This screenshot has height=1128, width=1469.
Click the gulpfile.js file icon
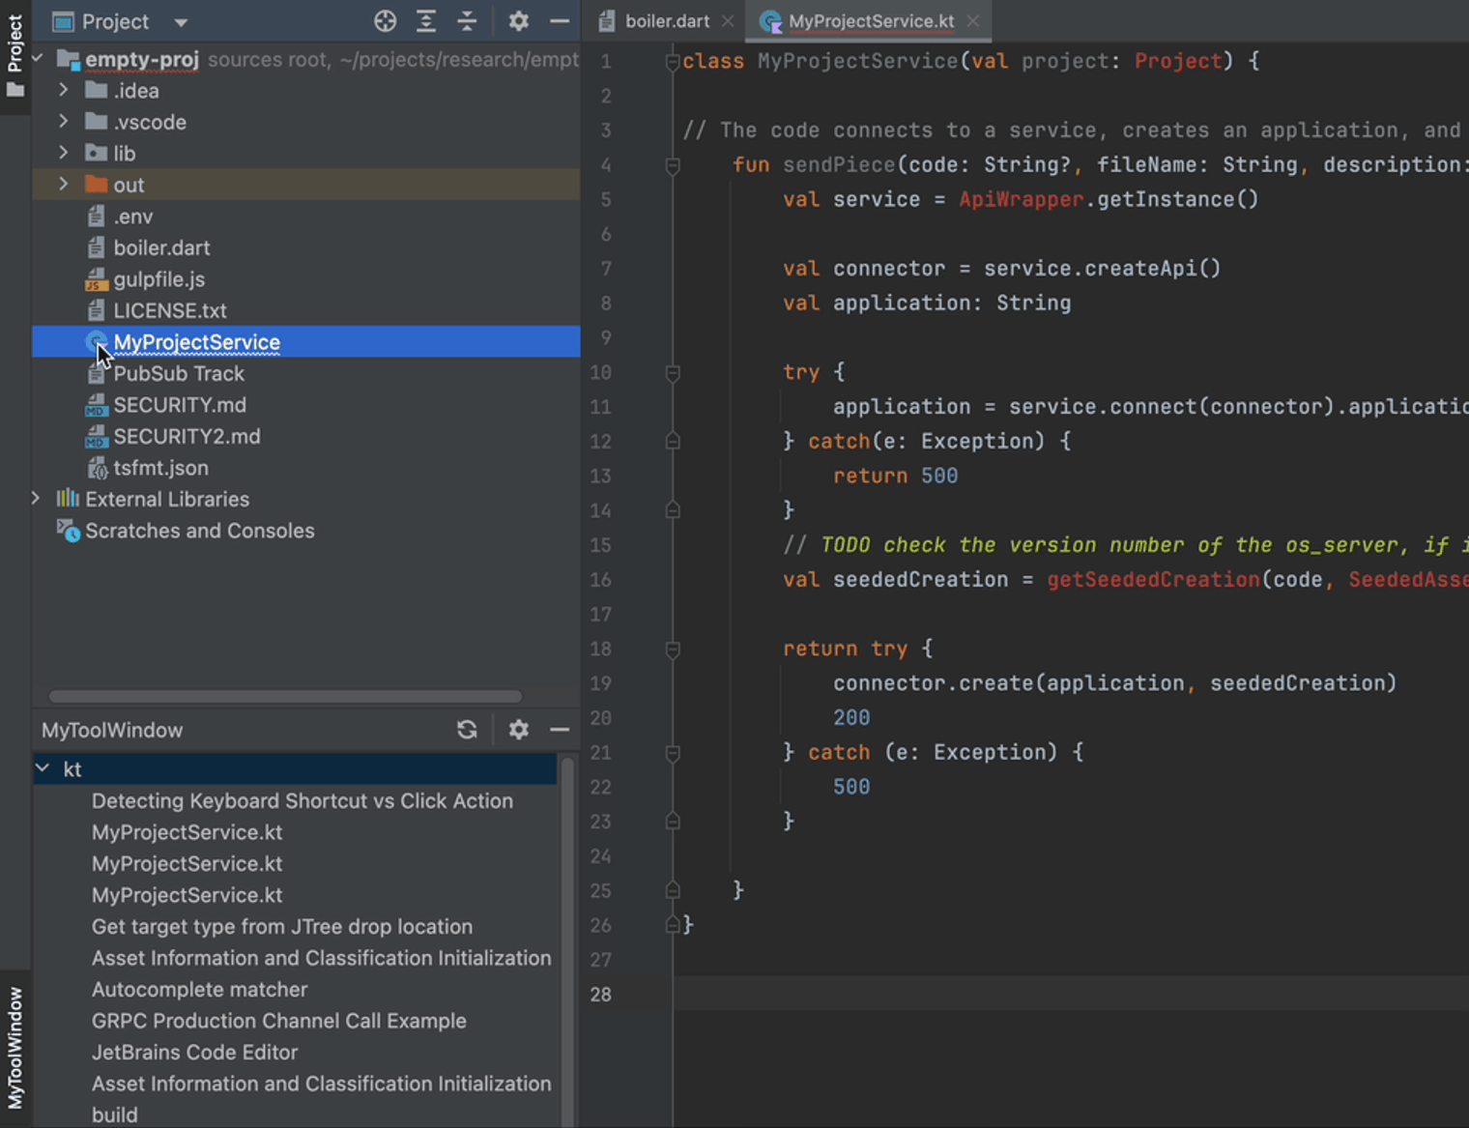pos(96,279)
